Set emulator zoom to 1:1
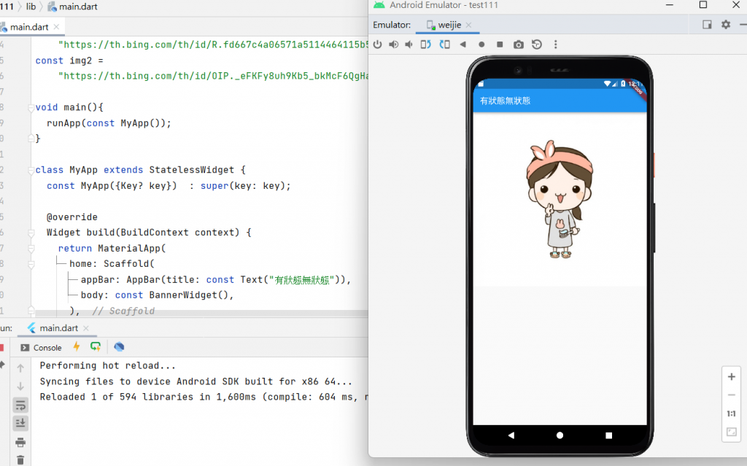 pyautogui.click(x=731, y=413)
